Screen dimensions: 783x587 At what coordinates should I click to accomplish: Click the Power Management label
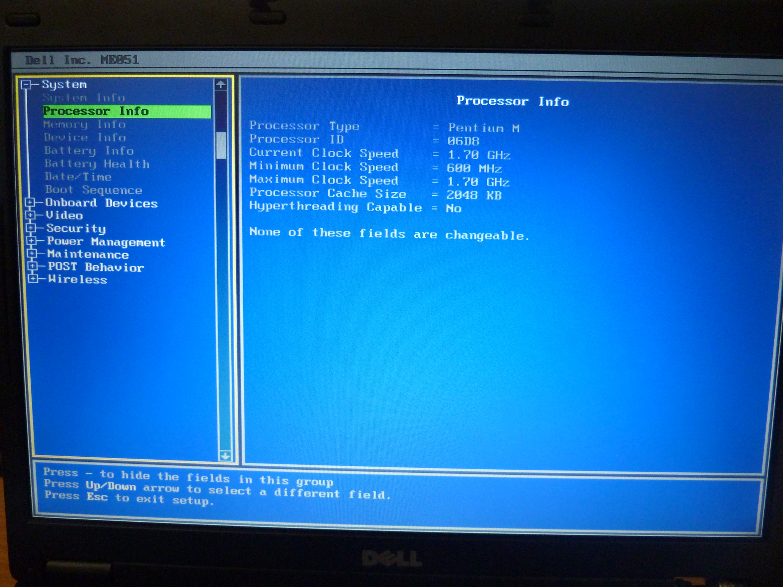(x=106, y=242)
